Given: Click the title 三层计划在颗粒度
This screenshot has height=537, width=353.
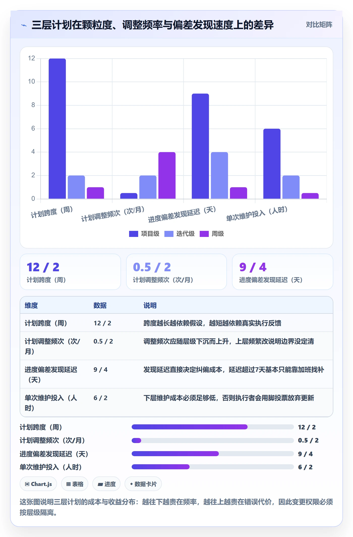Looking at the screenshot, I should pyautogui.click(x=153, y=25).
